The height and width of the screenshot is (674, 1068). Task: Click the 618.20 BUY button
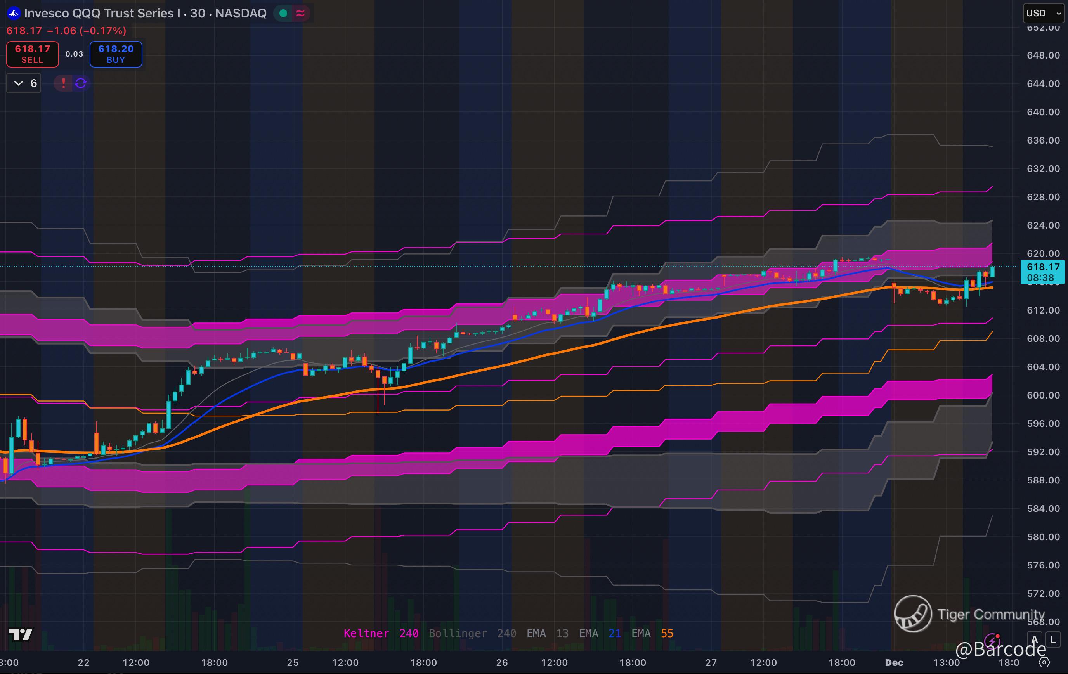(116, 54)
